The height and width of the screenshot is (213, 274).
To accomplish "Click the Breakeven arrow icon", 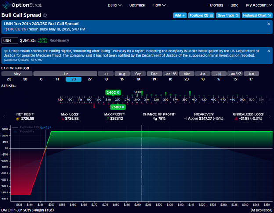I will 186,119.
